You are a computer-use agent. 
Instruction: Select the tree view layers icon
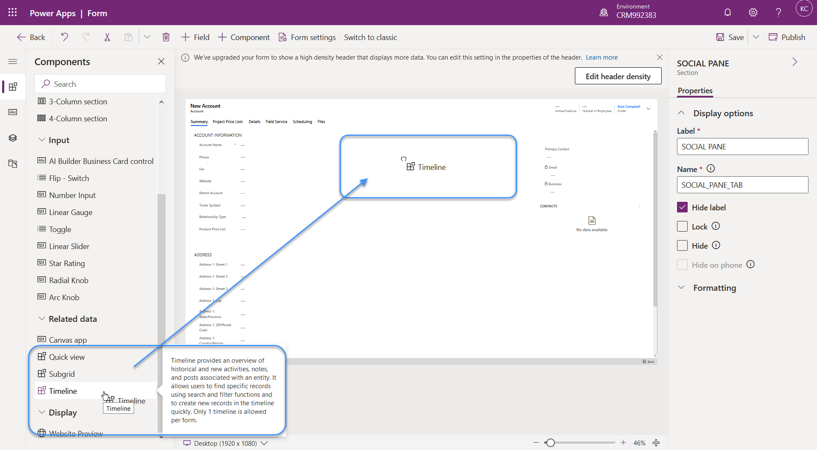(13, 138)
